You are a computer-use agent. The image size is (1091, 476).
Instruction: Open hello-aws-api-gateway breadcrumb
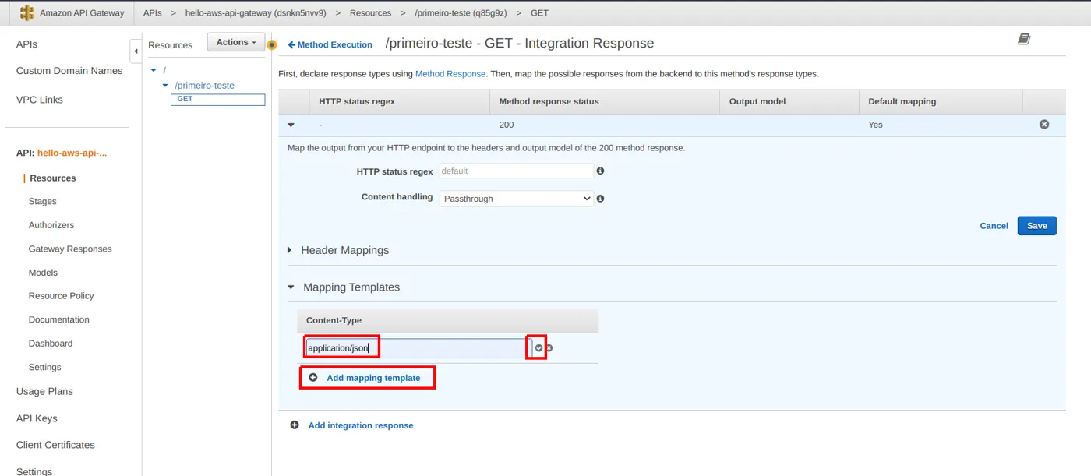[256, 13]
